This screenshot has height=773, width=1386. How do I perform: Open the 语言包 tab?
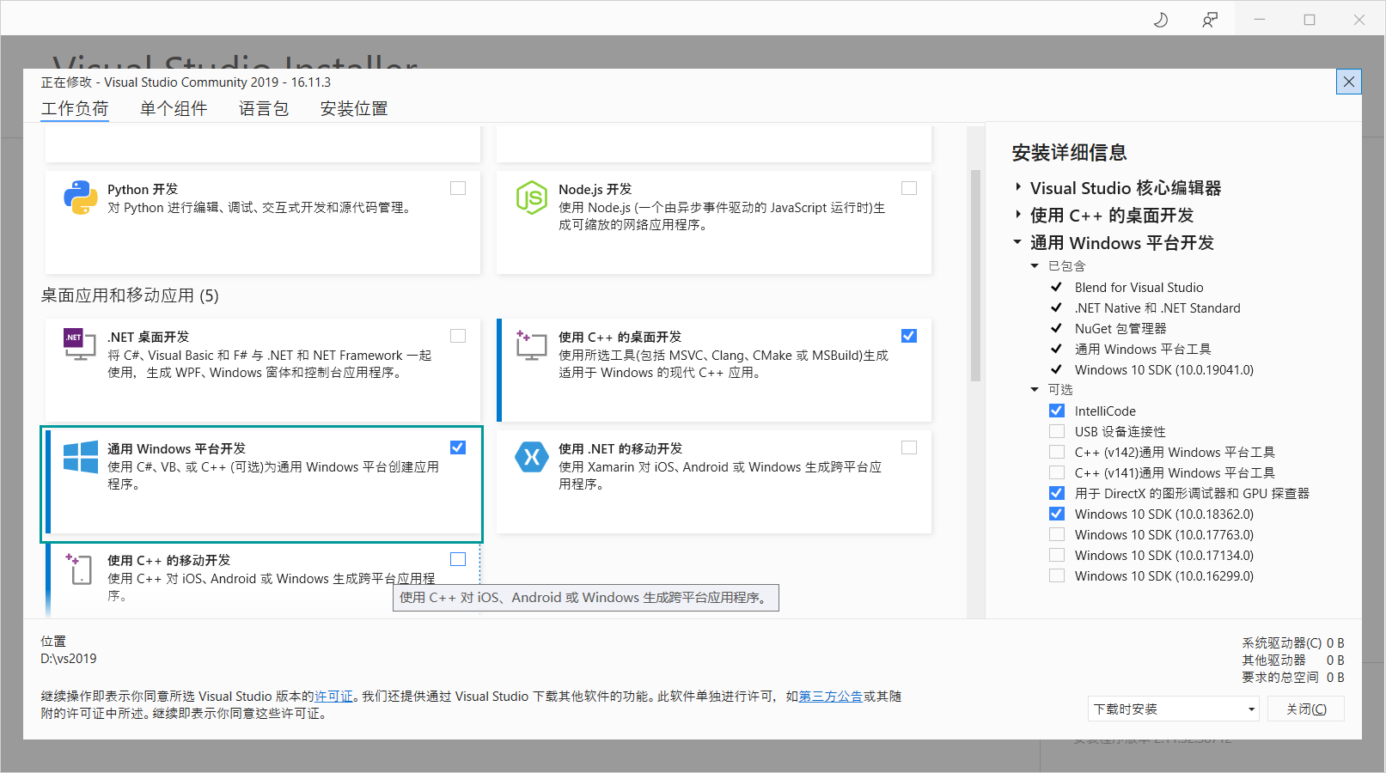click(264, 108)
